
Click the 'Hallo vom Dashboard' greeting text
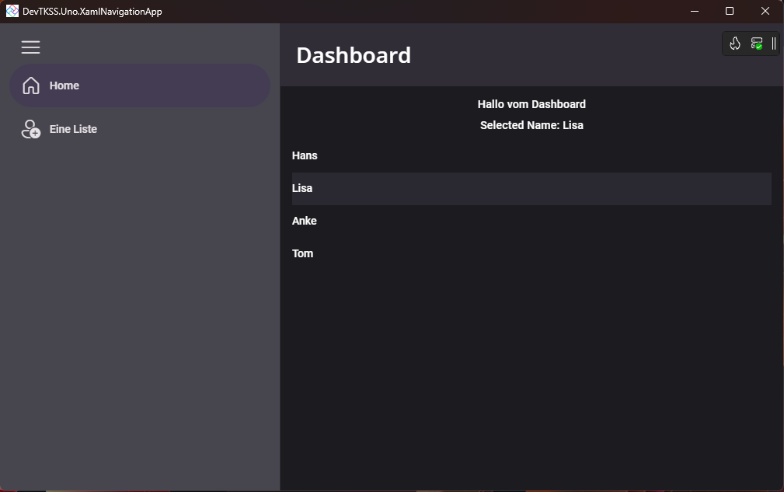(531, 103)
